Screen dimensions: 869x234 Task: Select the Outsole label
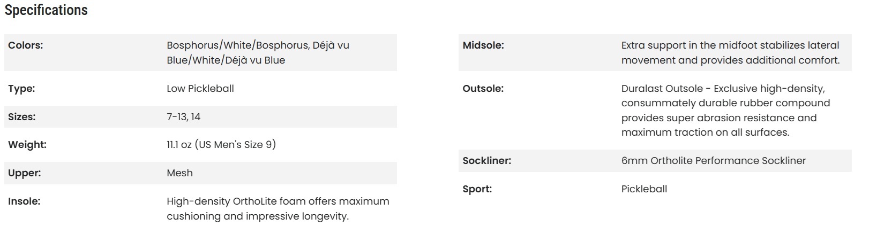483,89
